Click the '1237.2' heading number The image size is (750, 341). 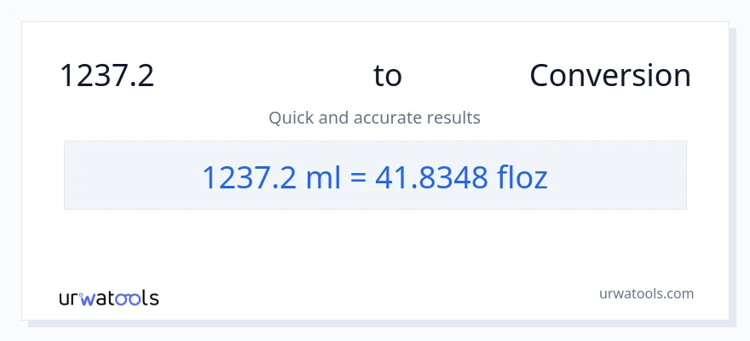click(x=107, y=76)
